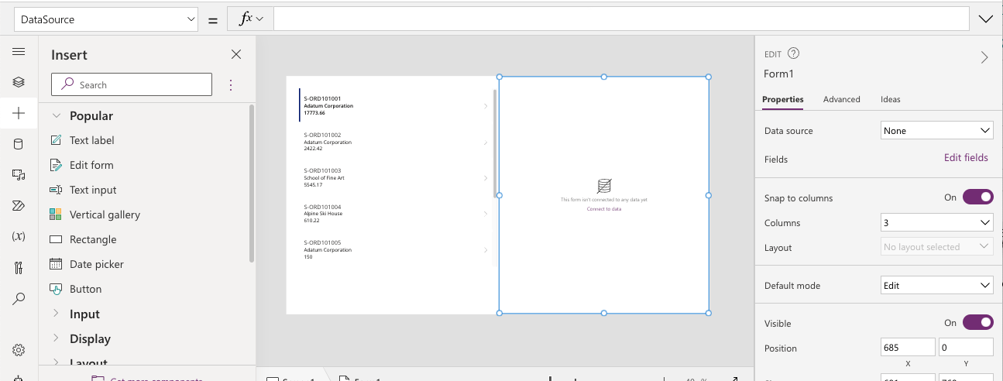Open arrow for S-ORD101001 gallery item
This screenshot has width=1003, height=381.
coord(486,106)
